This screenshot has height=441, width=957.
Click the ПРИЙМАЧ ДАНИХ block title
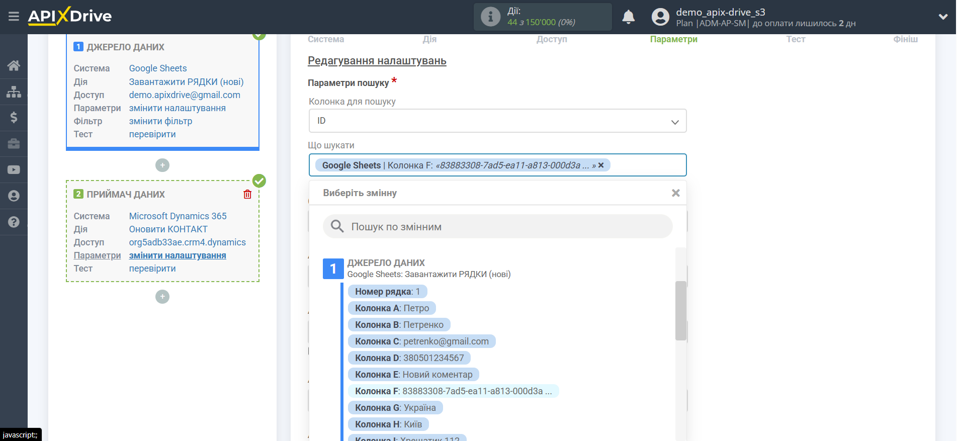click(x=126, y=195)
